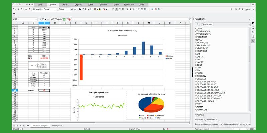Select the Financial analysis sheet tab
The width and height of the screenshot is (267, 133).
tap(40, 126)
